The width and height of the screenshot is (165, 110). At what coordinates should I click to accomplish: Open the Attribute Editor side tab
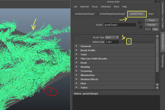(x=163, y=42)
